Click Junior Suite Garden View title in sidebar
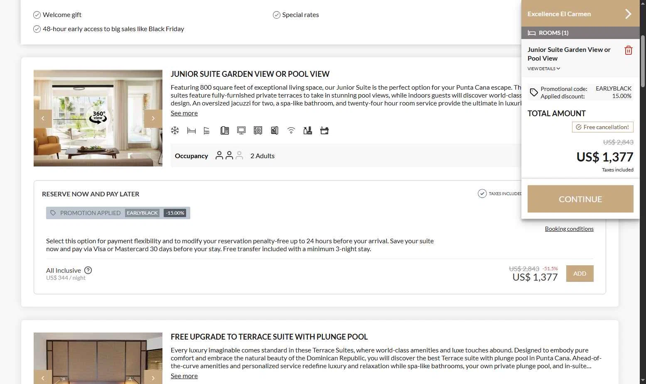This screenshot has height=384, width=646. 569,54
